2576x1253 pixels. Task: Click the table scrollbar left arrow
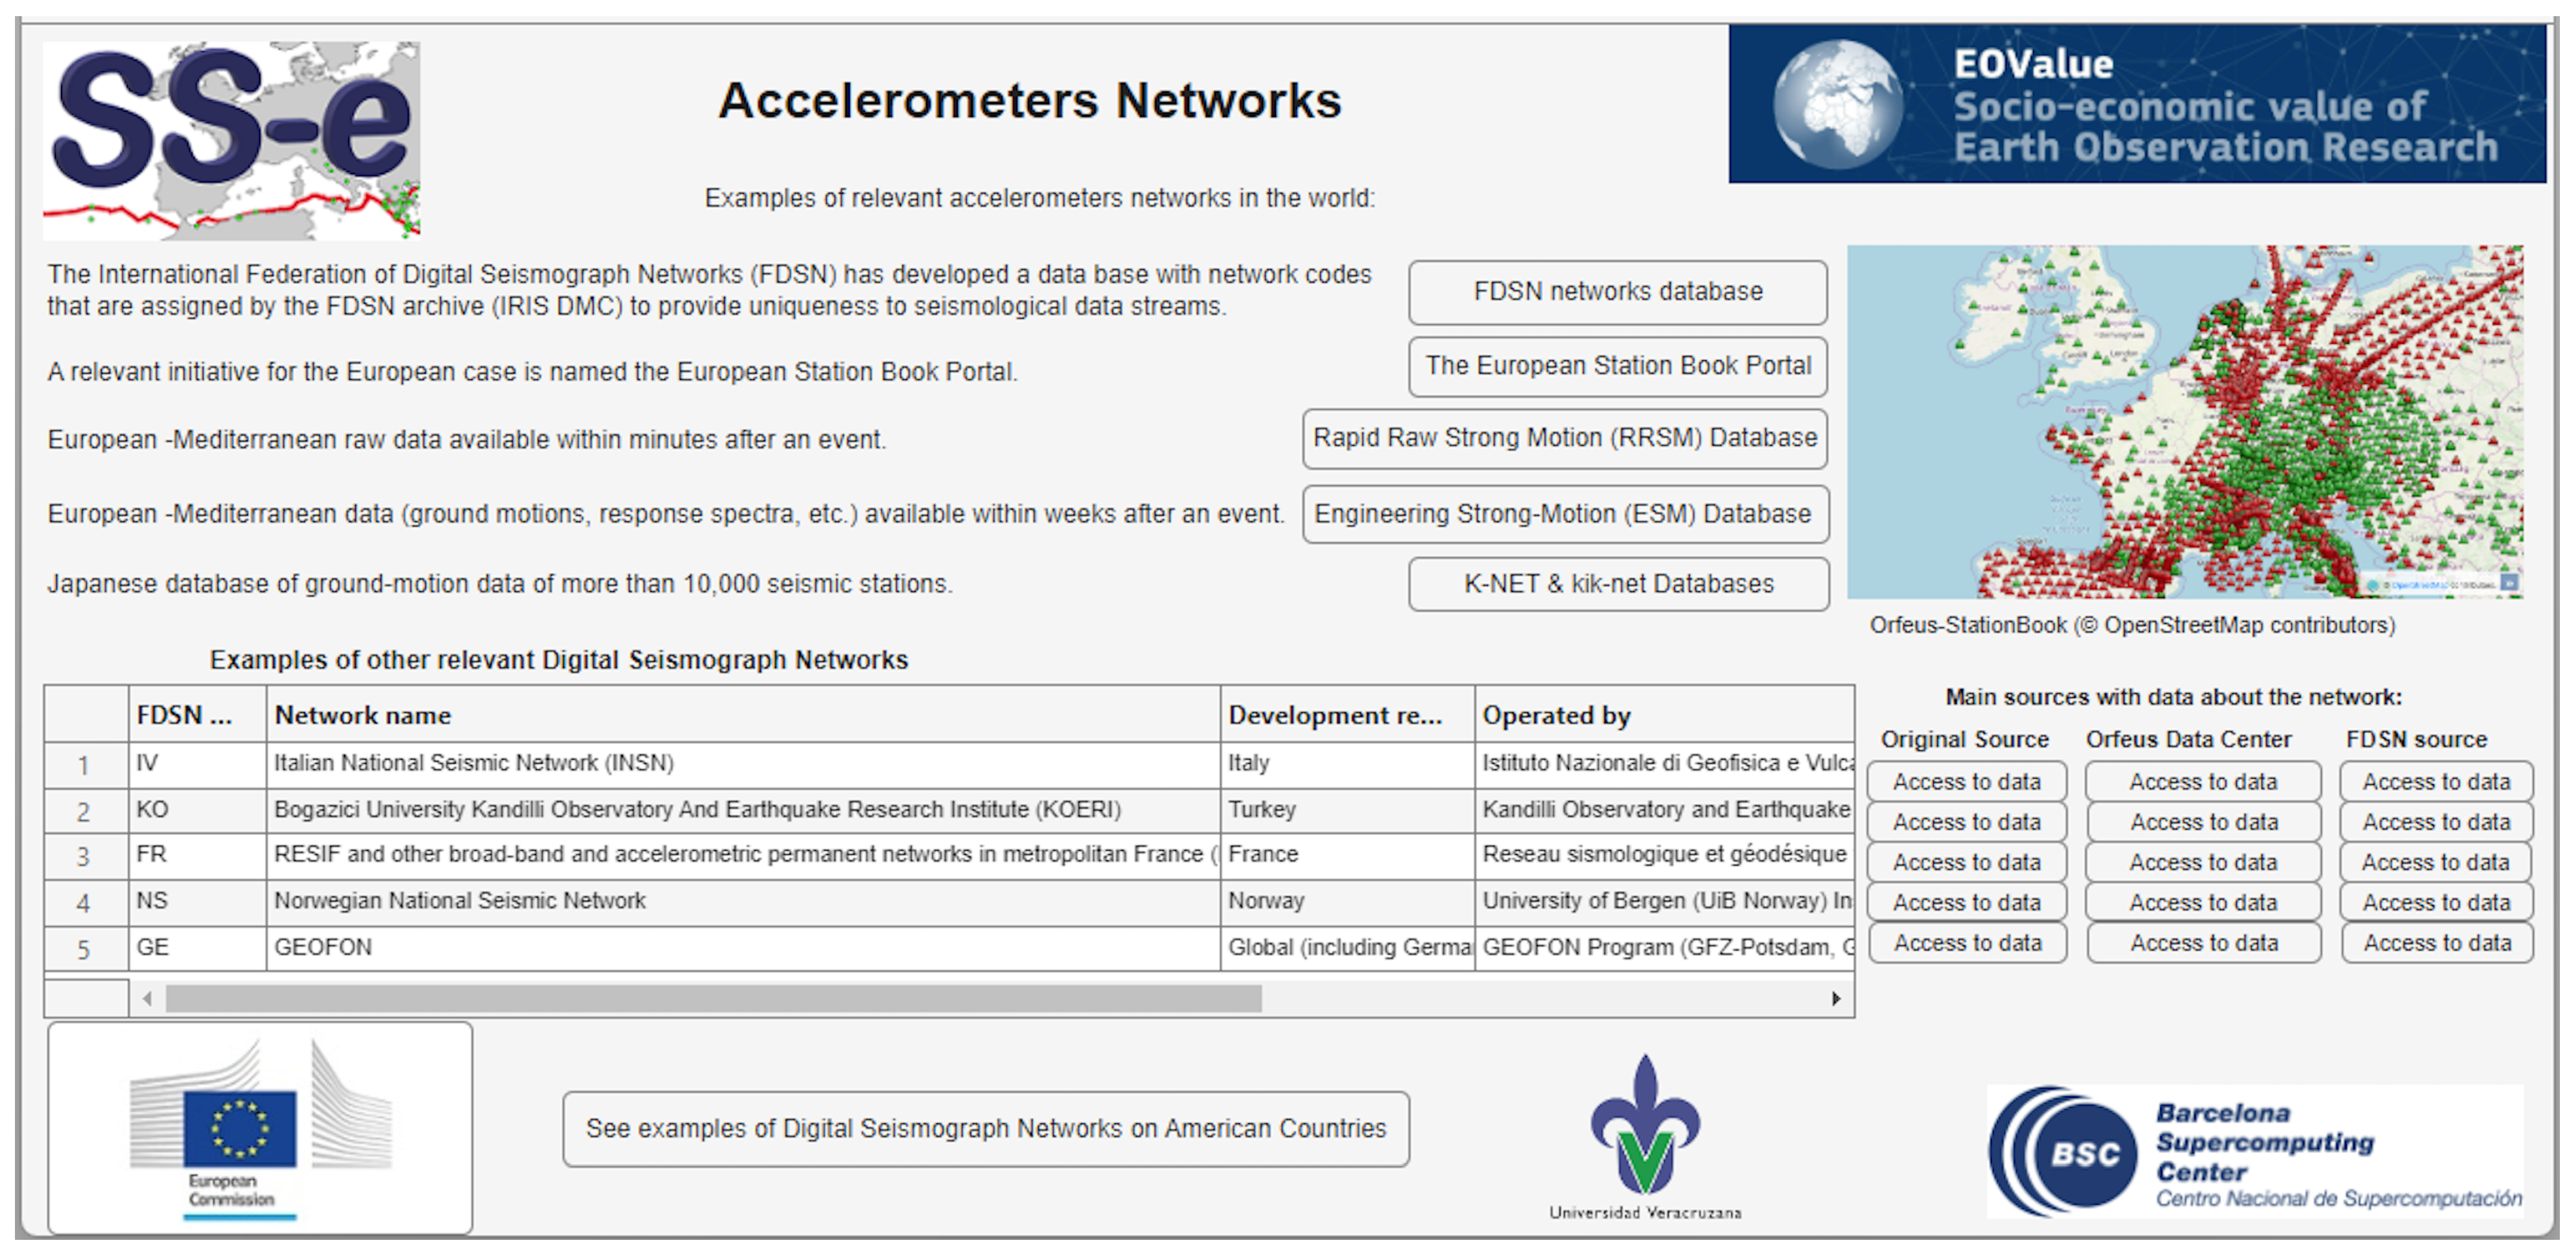click(148, 998)
